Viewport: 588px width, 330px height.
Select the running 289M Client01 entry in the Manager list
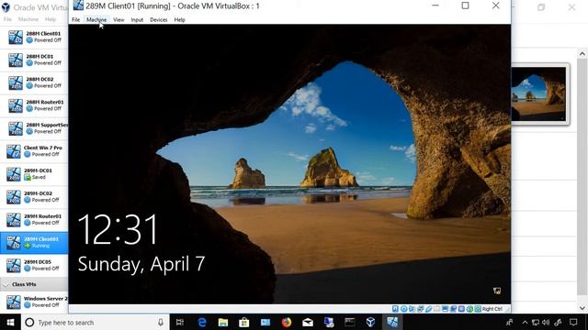click(34, 242)
